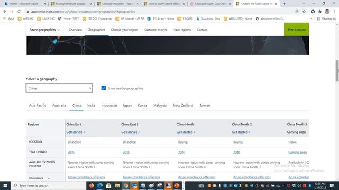Open the Apps bookmarks shortcut
The width and height of the screenshot is (339, 190).
click(x=9, y=18)
